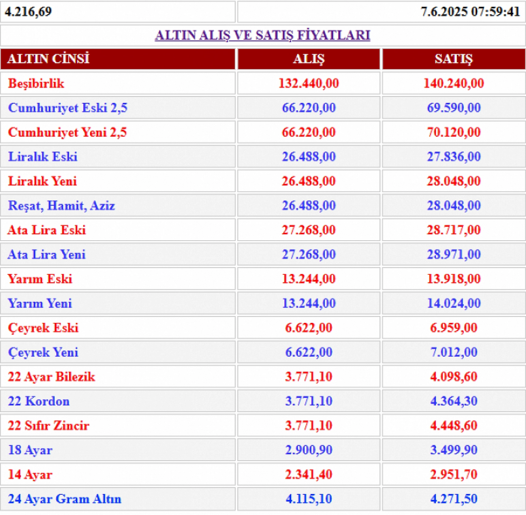Image resolution: width=526 pixels, height=515 pixels.
Task: Click the Çeyrek Eski gold type
Action: (x=44, y=328)
